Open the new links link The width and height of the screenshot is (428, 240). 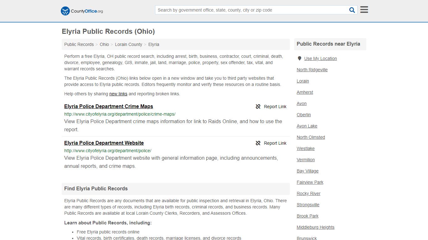(x=118, y=94)
